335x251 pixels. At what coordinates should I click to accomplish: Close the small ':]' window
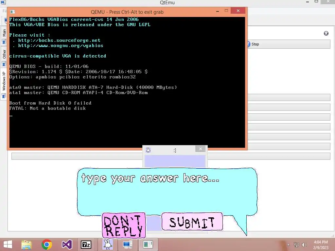click(201, 149)
